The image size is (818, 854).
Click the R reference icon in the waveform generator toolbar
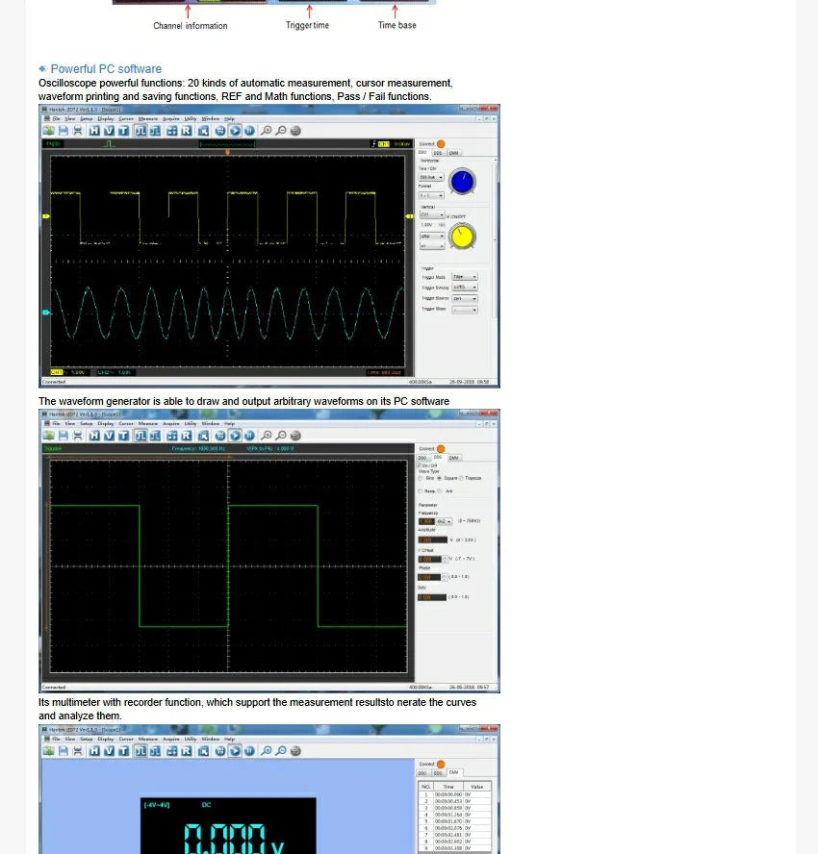click(x=187, y=436)
